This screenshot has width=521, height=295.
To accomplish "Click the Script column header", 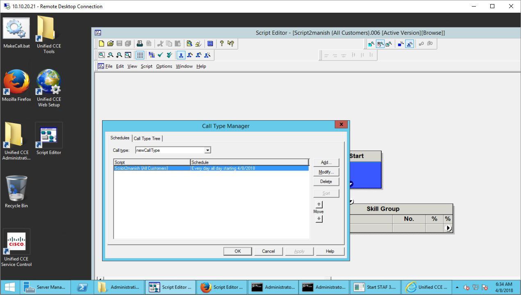I will point(152,162).
